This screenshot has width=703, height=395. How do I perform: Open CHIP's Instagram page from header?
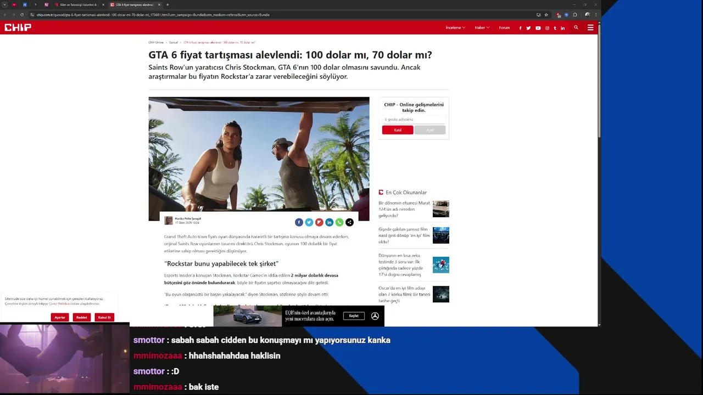click(x=547, y=28)
